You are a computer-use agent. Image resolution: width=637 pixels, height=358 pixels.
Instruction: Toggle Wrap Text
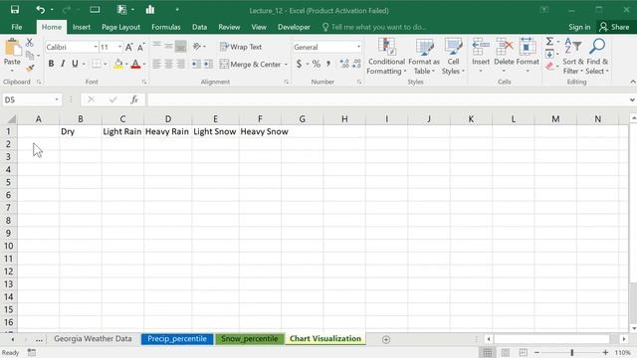pyautogui.click(x=241, y=47)
